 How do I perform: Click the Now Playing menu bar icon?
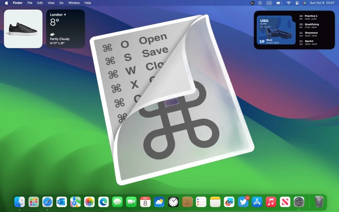pyautogui.click(x=260, y=3)
